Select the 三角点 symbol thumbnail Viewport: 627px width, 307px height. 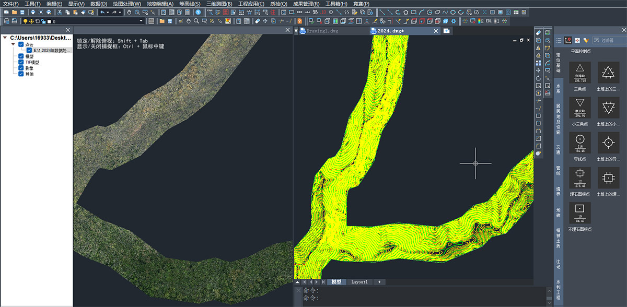[579, 73]
